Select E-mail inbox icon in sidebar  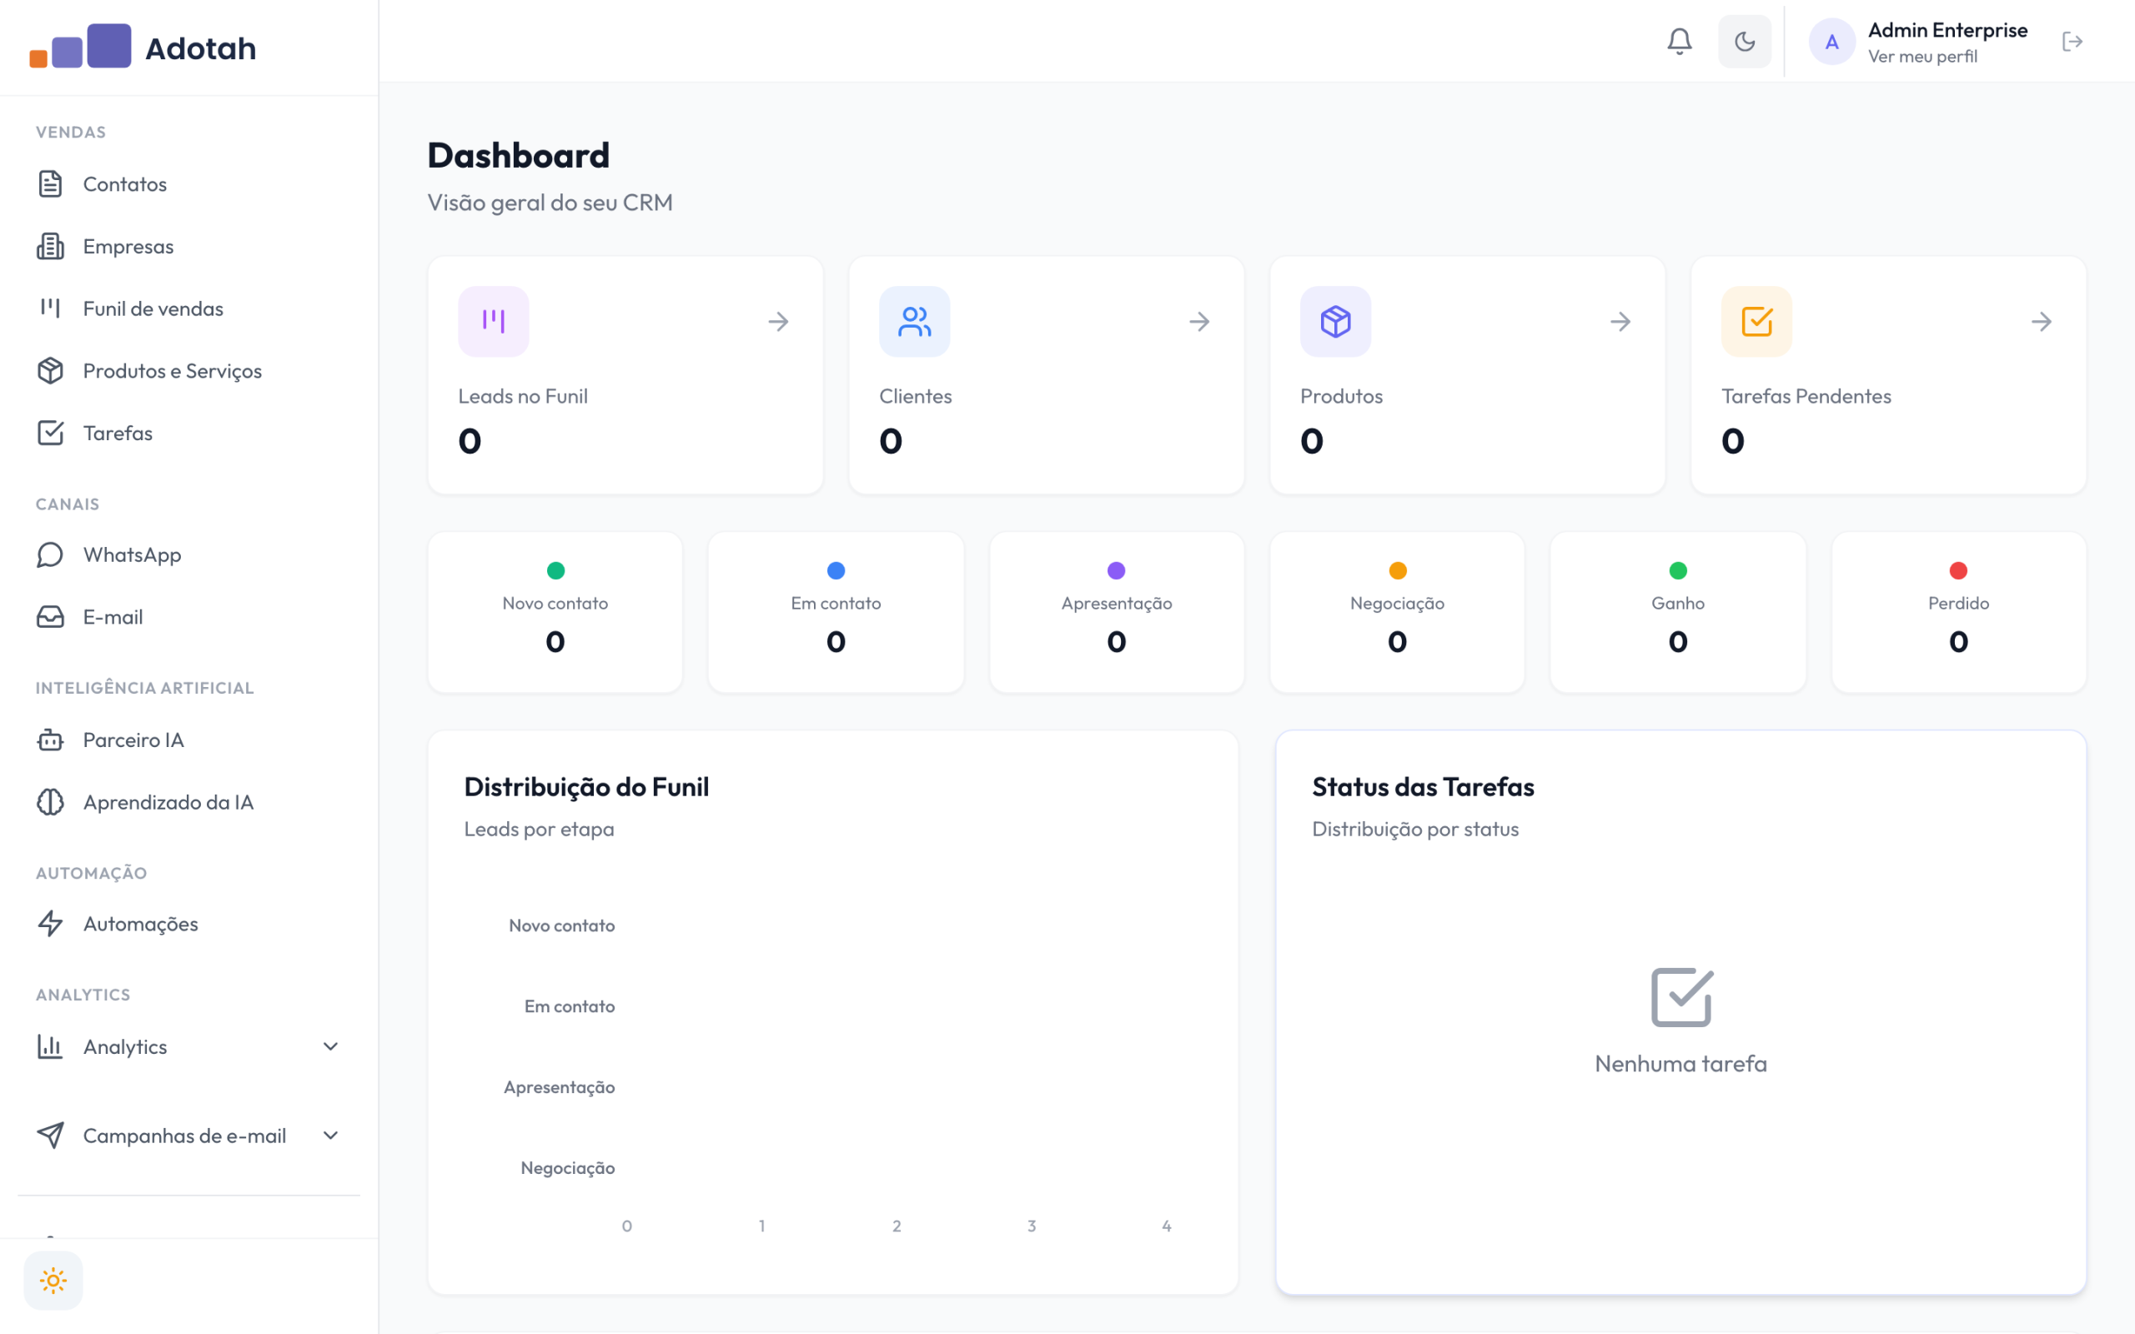50,617
